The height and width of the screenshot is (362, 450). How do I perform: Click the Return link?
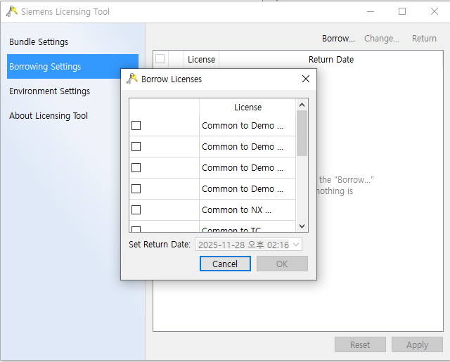(424, 39)
